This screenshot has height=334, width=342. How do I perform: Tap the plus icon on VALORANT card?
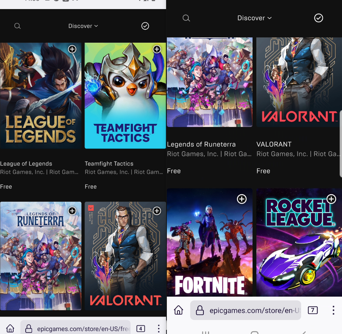click(x=157, y=211)
